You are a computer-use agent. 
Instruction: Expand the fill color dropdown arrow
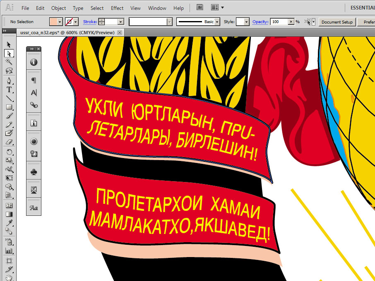[60, 22]
